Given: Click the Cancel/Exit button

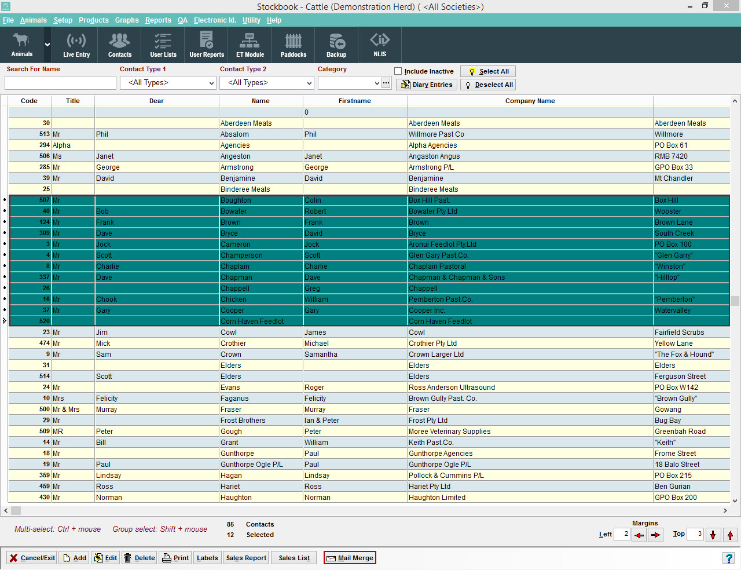Looking at the screenshot, I should [32, 558].
